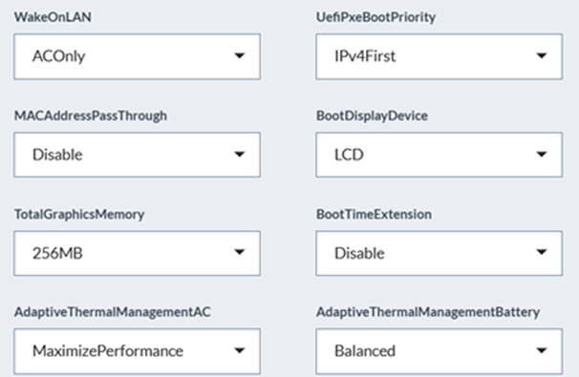Click the caret icon next to 256MB
The width and height of the screenshot is (579, 377).
(x=240, y=252)
